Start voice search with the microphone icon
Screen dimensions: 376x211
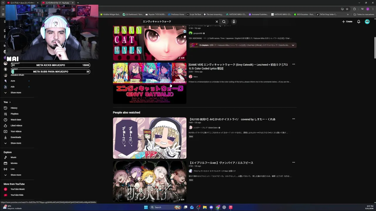[x=234, y=22]
